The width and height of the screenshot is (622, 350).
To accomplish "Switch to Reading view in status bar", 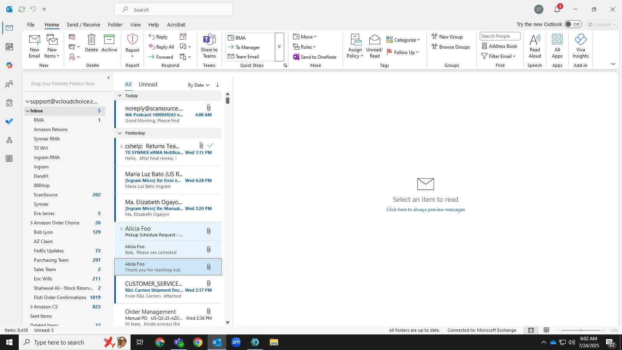I will [546, 330].
